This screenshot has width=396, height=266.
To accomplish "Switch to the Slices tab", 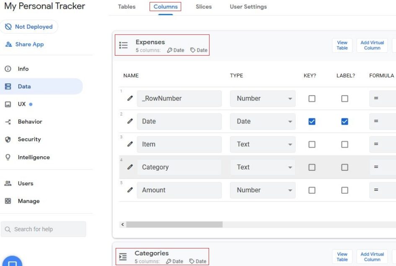I will coord(204,7).
